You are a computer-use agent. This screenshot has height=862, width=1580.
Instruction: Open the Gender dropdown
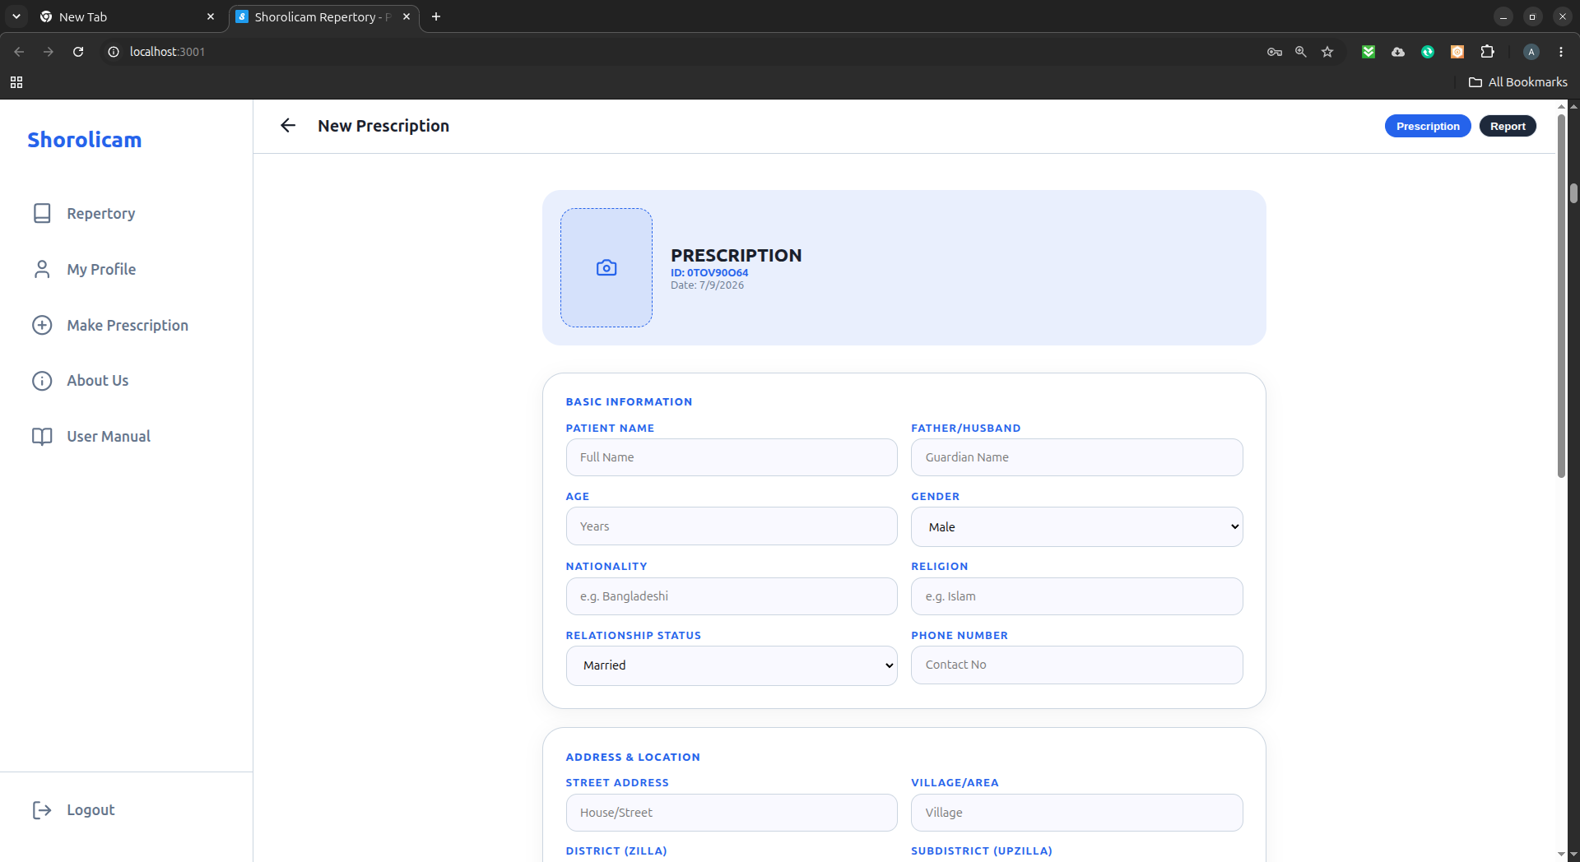click(1076, 527)
